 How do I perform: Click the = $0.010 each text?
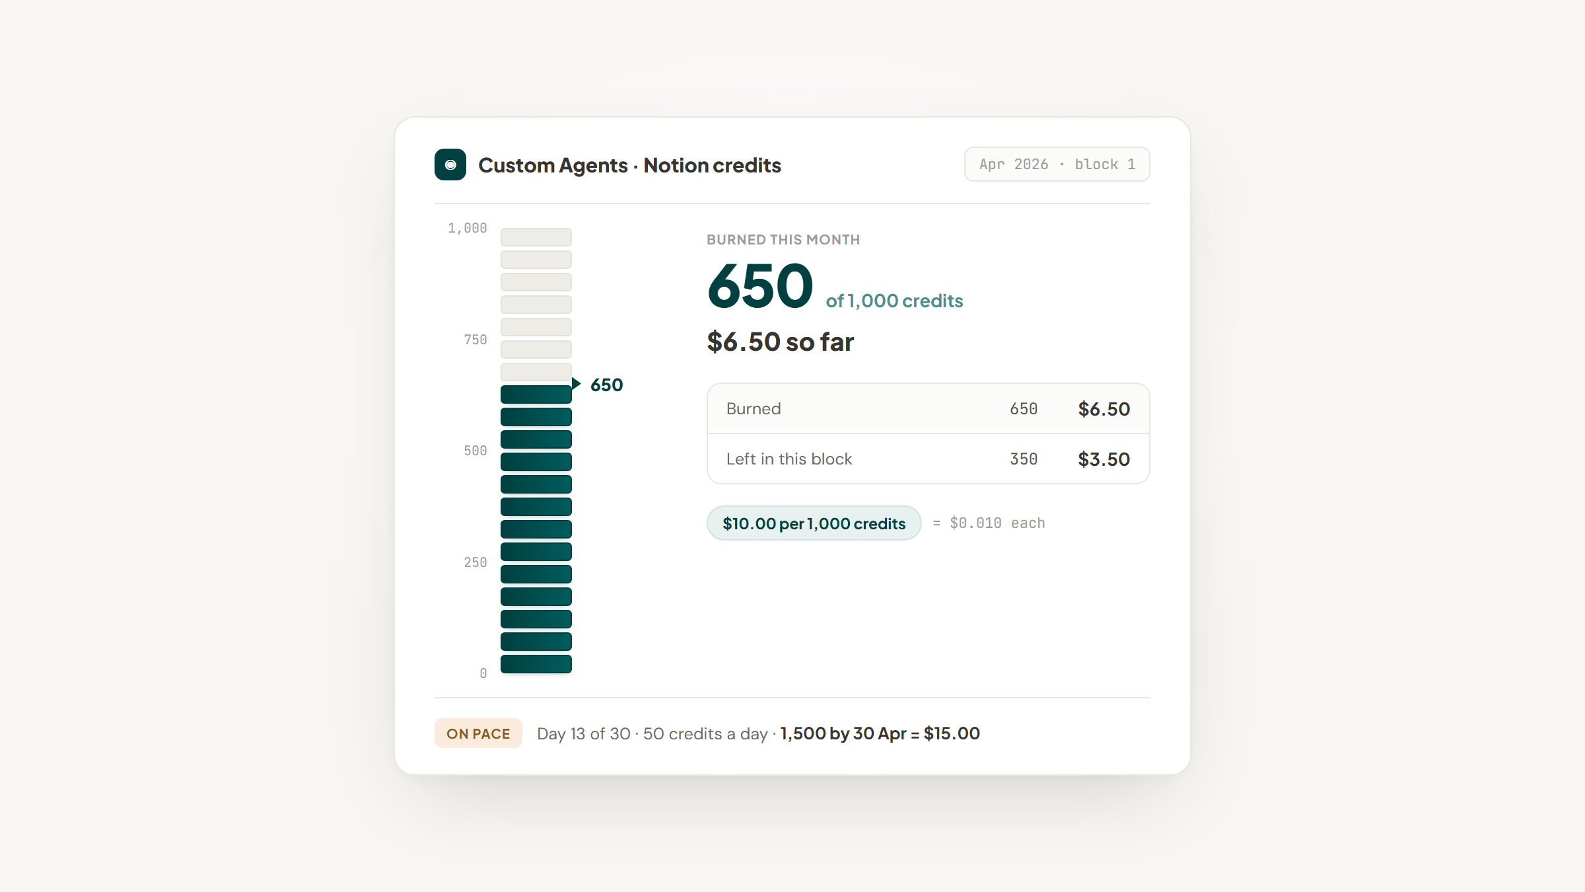tap(989, 523)
